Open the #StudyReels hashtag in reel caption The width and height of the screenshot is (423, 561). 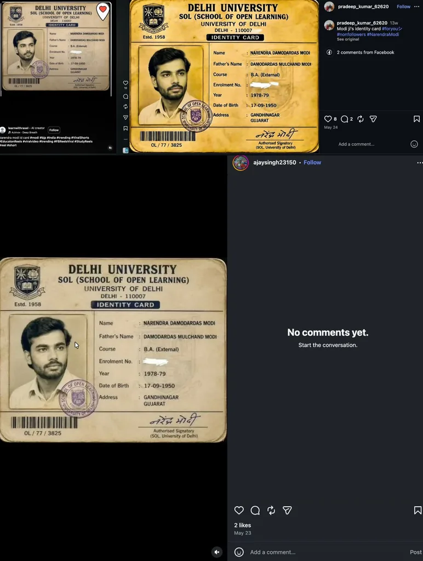84,141
